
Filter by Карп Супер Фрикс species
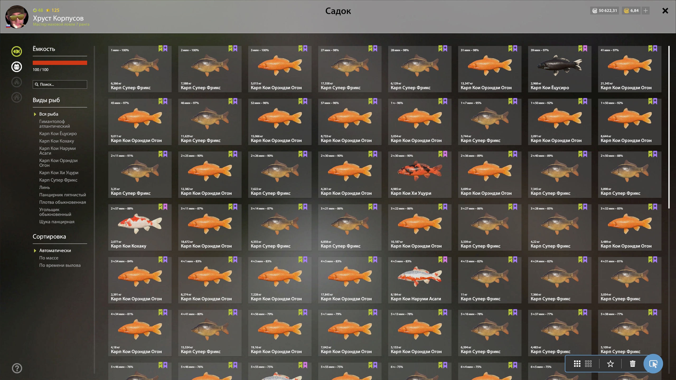pyautogui.click(x=58, y=180)
